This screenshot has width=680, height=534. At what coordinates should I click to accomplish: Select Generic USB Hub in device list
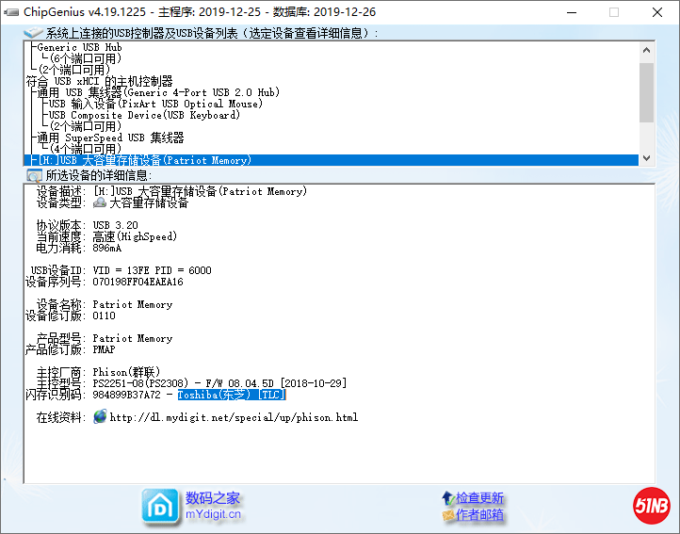(x=79, y=47)
